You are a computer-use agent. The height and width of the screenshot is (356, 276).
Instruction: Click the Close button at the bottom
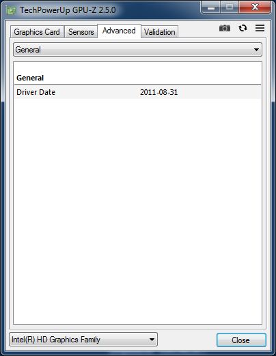(x=241, y=340)
